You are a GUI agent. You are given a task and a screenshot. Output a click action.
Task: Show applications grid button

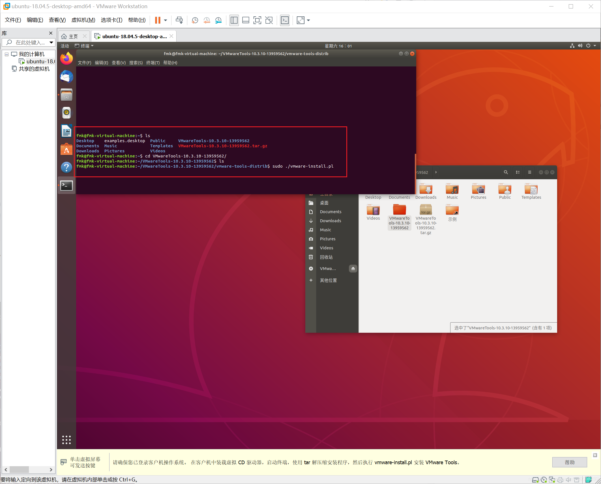coord(66,440)
